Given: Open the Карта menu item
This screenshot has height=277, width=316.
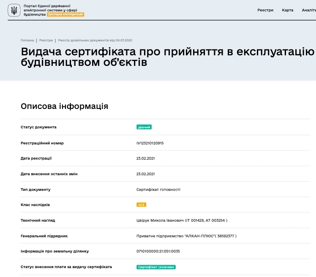Looking at the screenshot, I should (287, 10).
